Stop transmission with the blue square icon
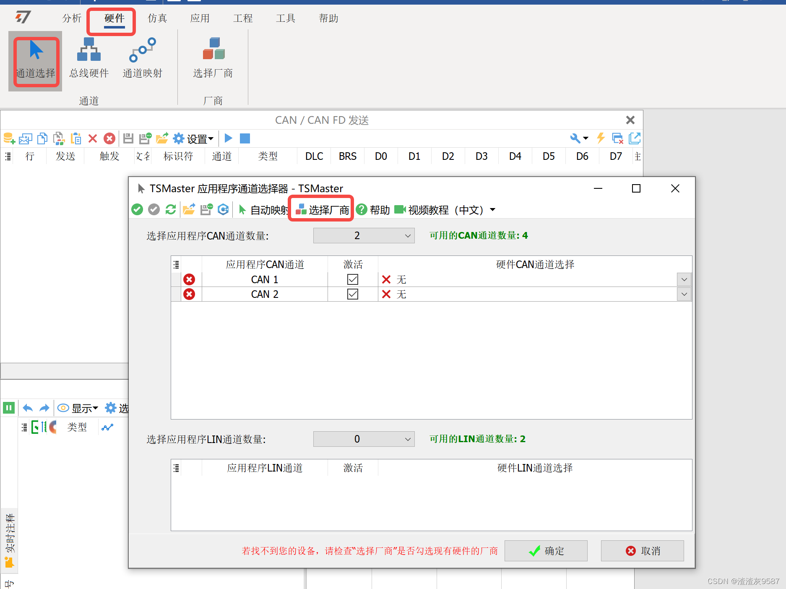This screenshot has width=786, height=589. click(245, 138)
